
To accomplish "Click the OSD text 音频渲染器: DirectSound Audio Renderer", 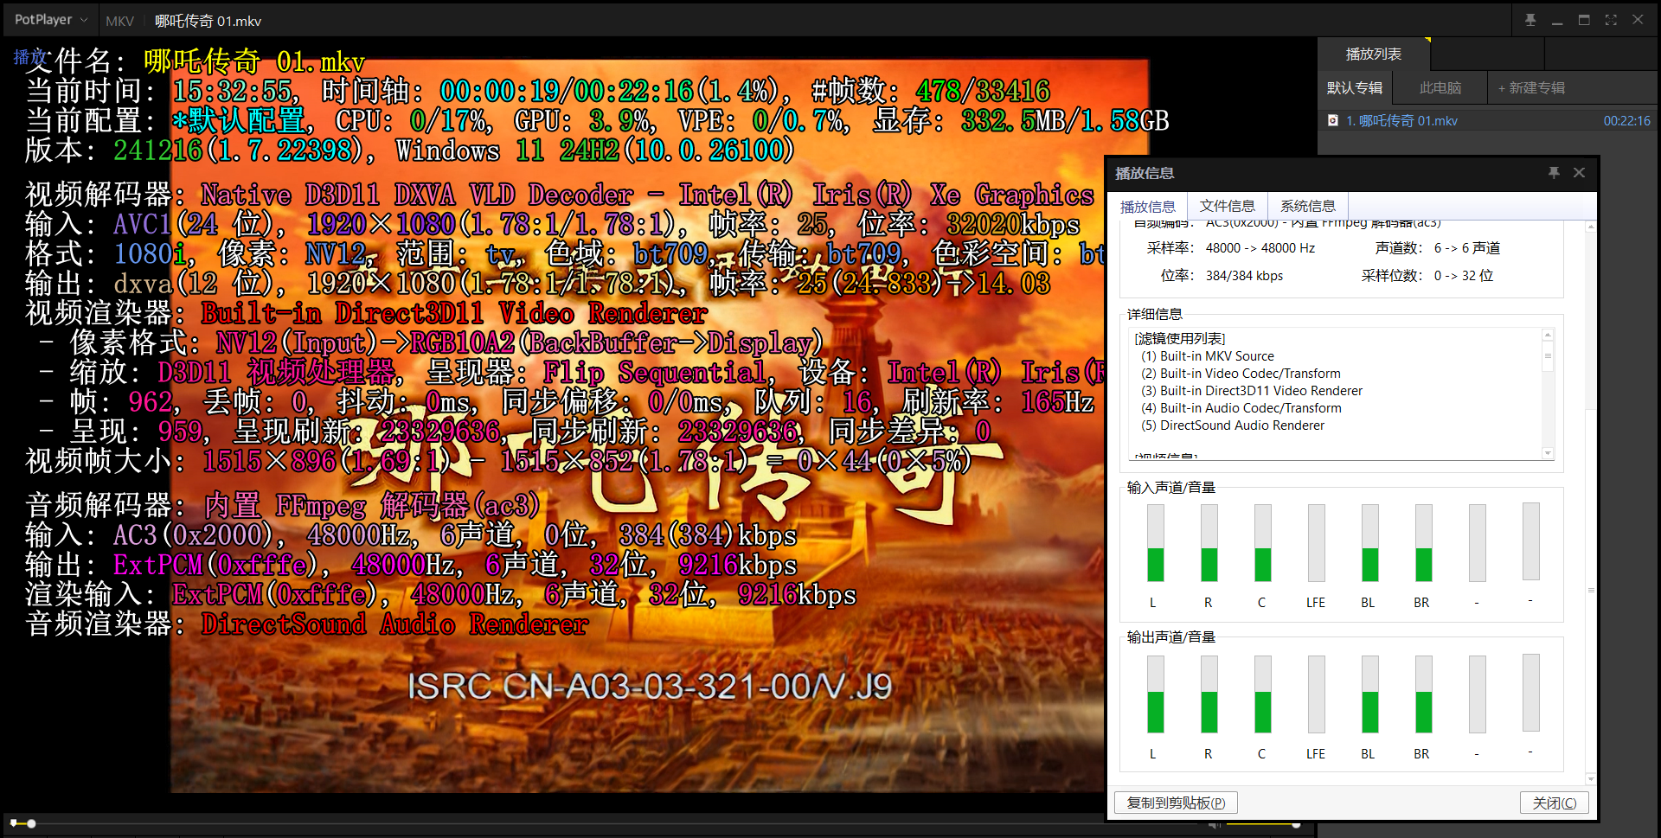I will coord(307,624).
